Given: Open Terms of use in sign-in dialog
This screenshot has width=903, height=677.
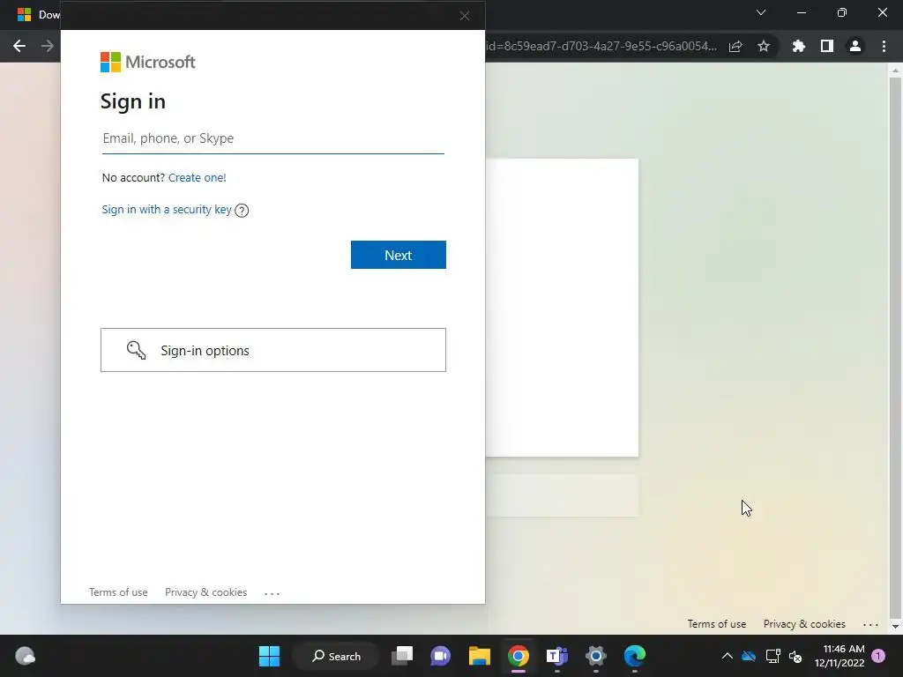Looking at the screenshot, I should (118, 592).
